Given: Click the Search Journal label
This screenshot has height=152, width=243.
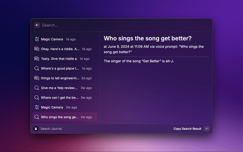Looking at the screenshot, I should 51,129.
